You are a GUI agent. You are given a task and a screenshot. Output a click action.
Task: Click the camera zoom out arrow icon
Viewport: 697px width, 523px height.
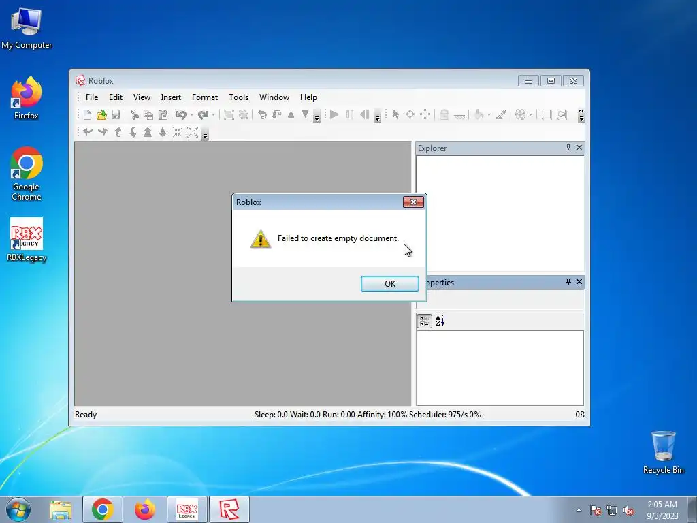[163, 131]
